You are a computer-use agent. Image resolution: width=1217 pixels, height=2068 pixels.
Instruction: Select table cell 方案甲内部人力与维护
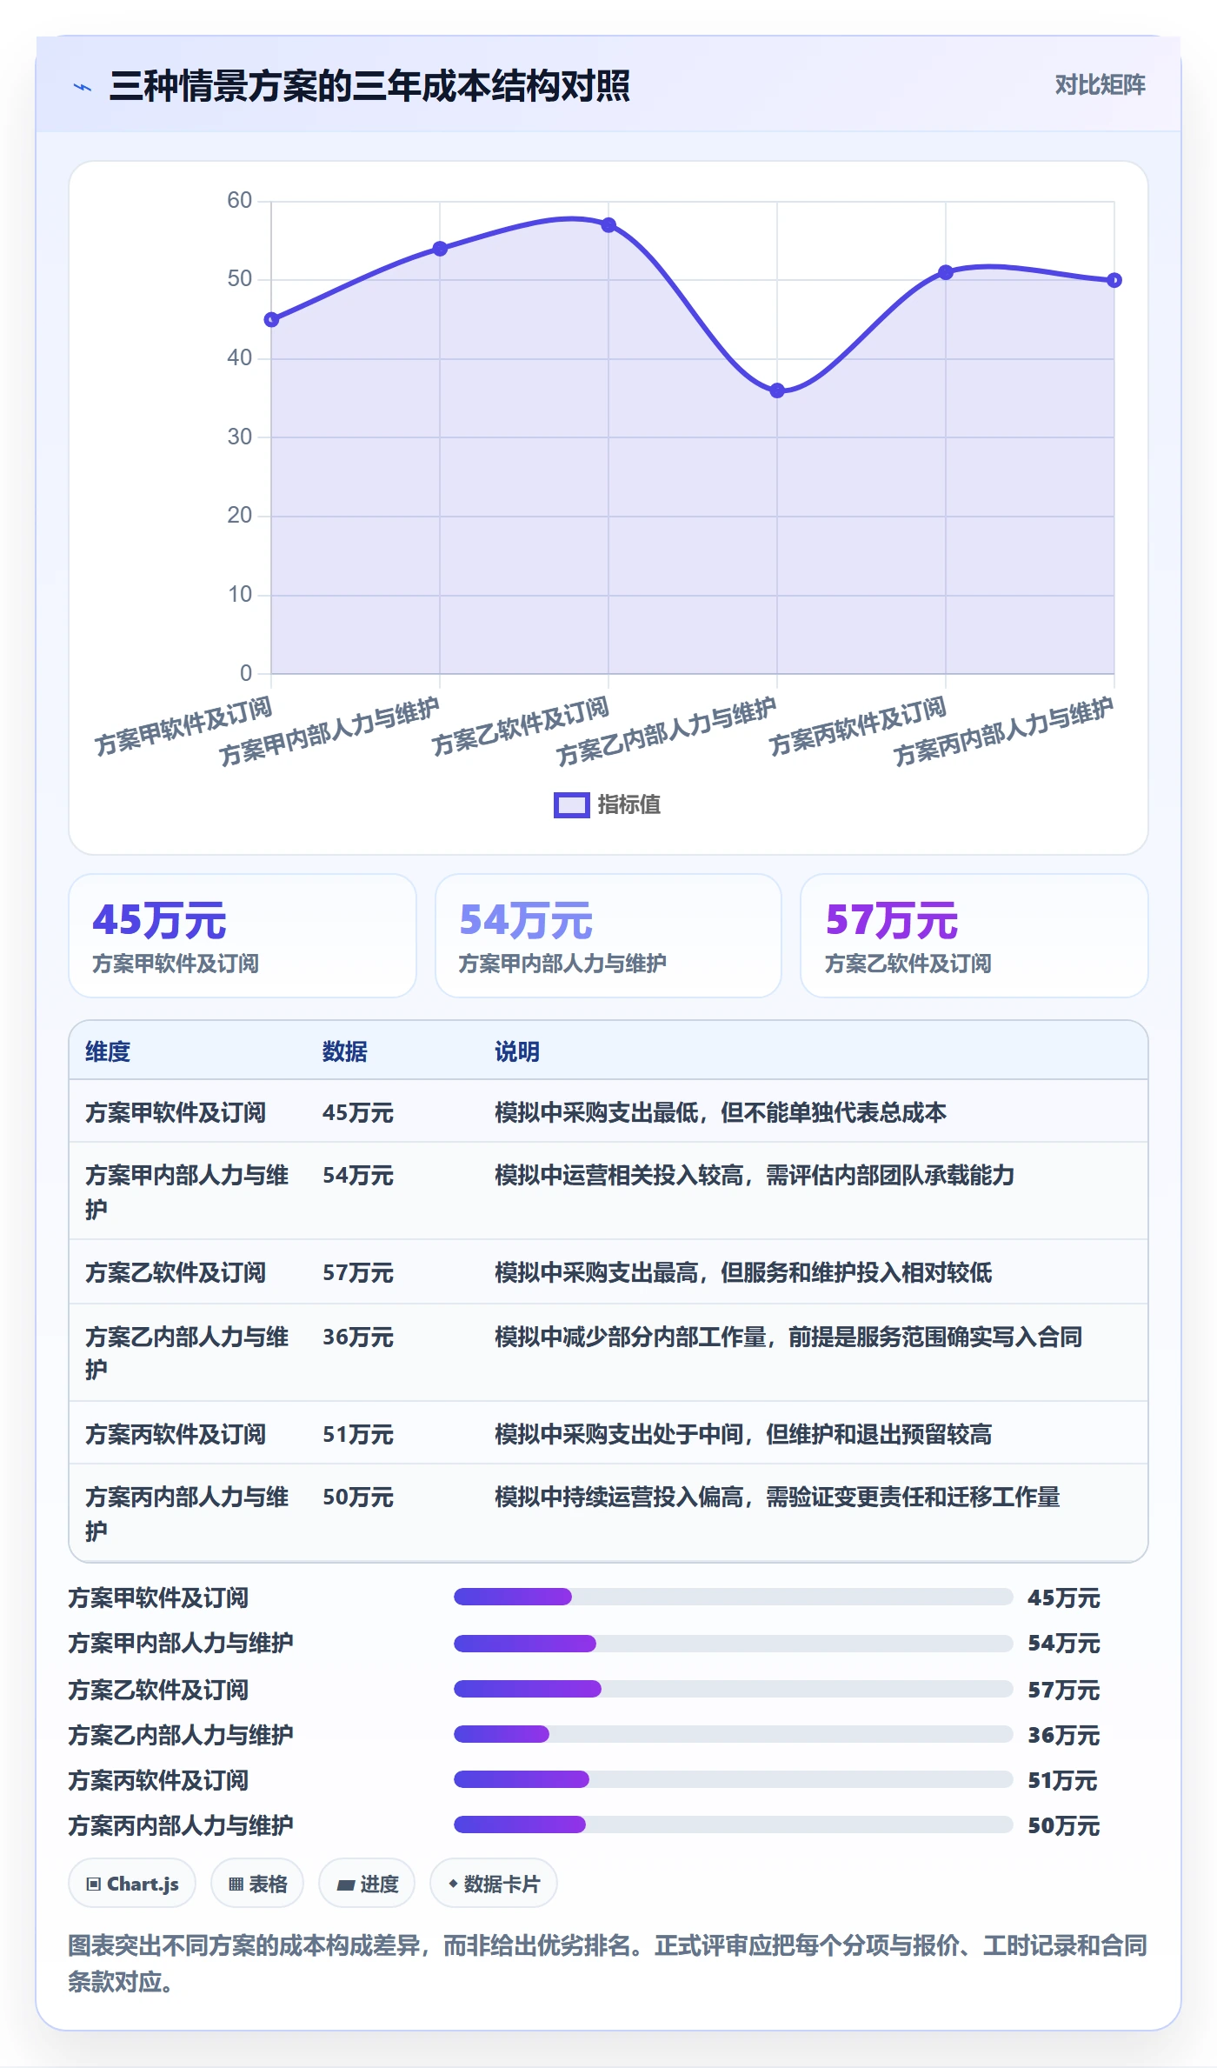coord(187,1191)
